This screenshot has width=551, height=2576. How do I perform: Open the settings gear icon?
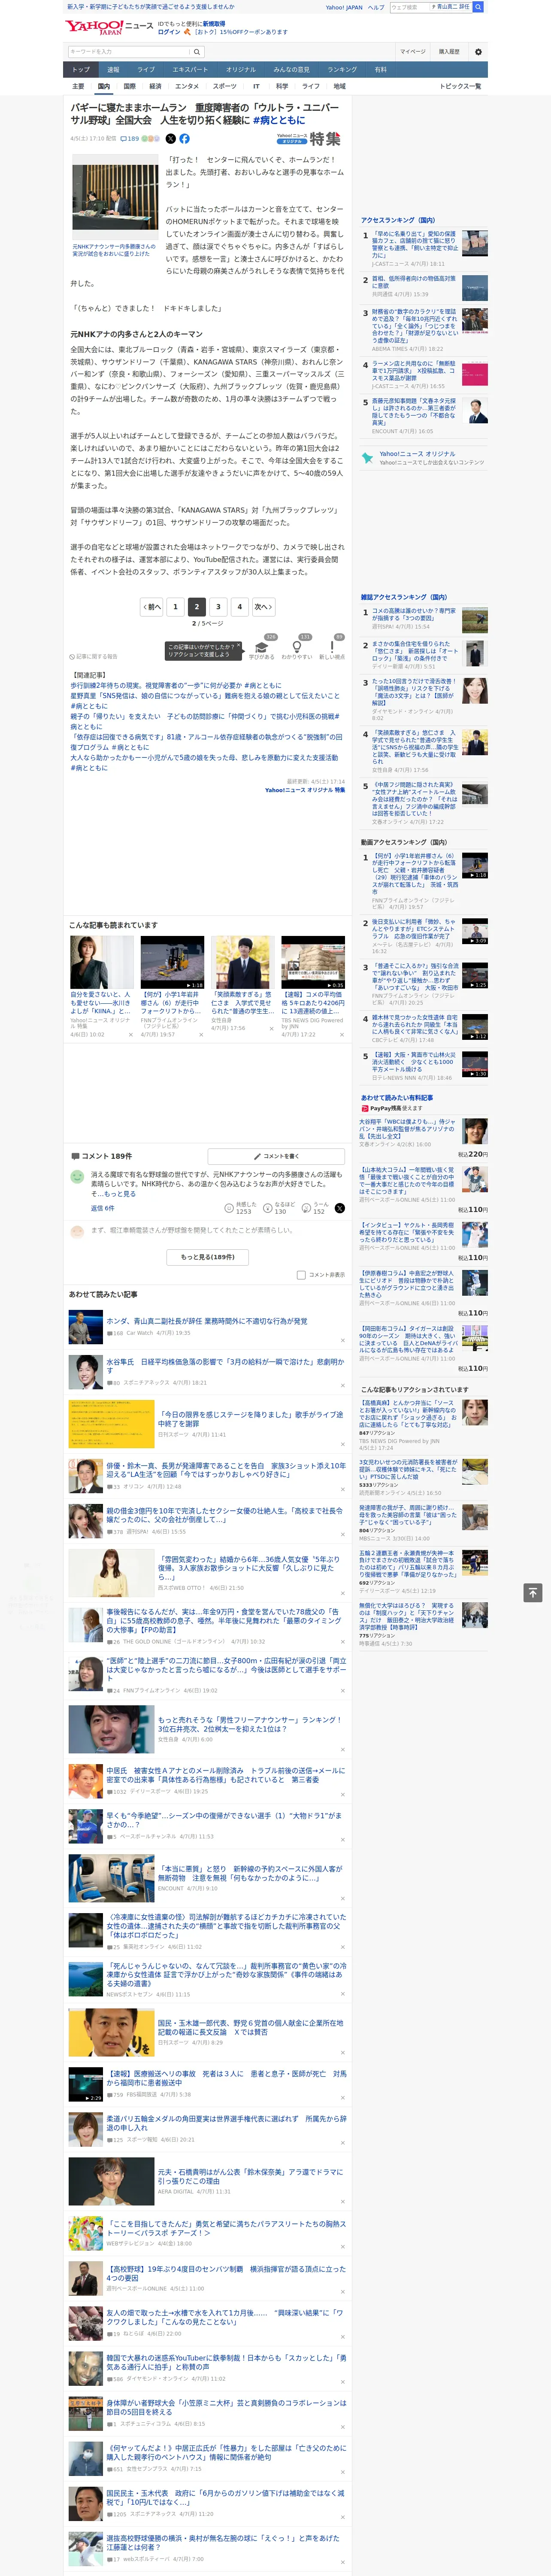pos(478,52)
